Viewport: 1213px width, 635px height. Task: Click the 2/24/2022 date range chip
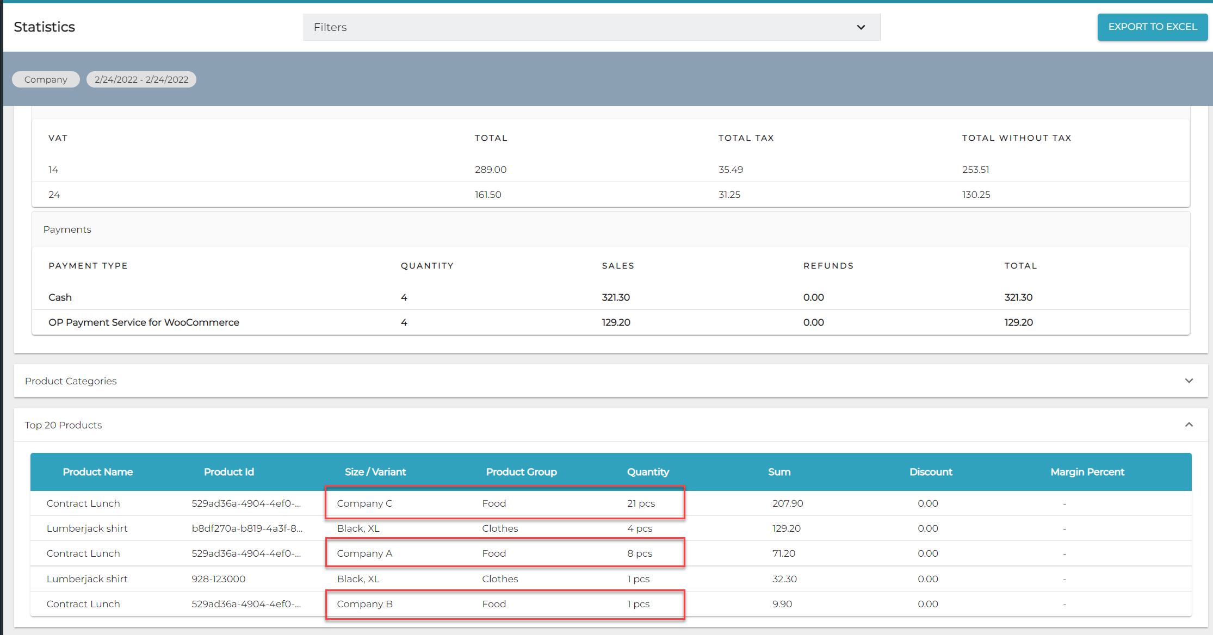(141, 79)
